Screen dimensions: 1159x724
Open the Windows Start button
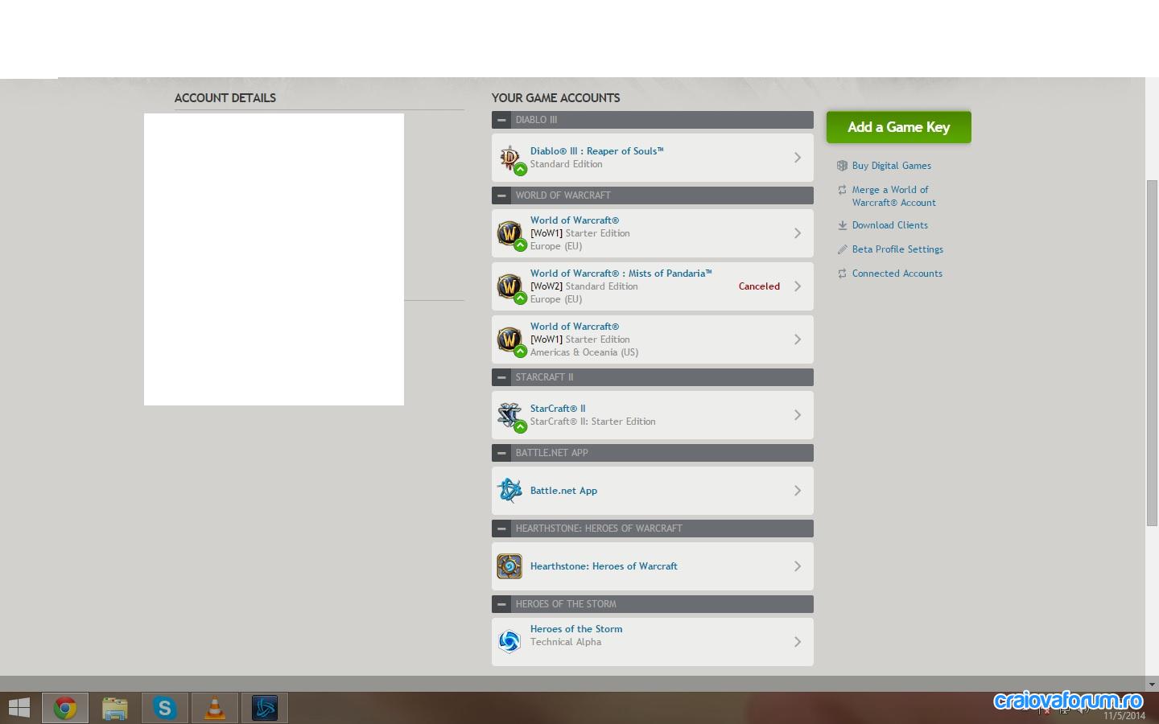(19, 708)
